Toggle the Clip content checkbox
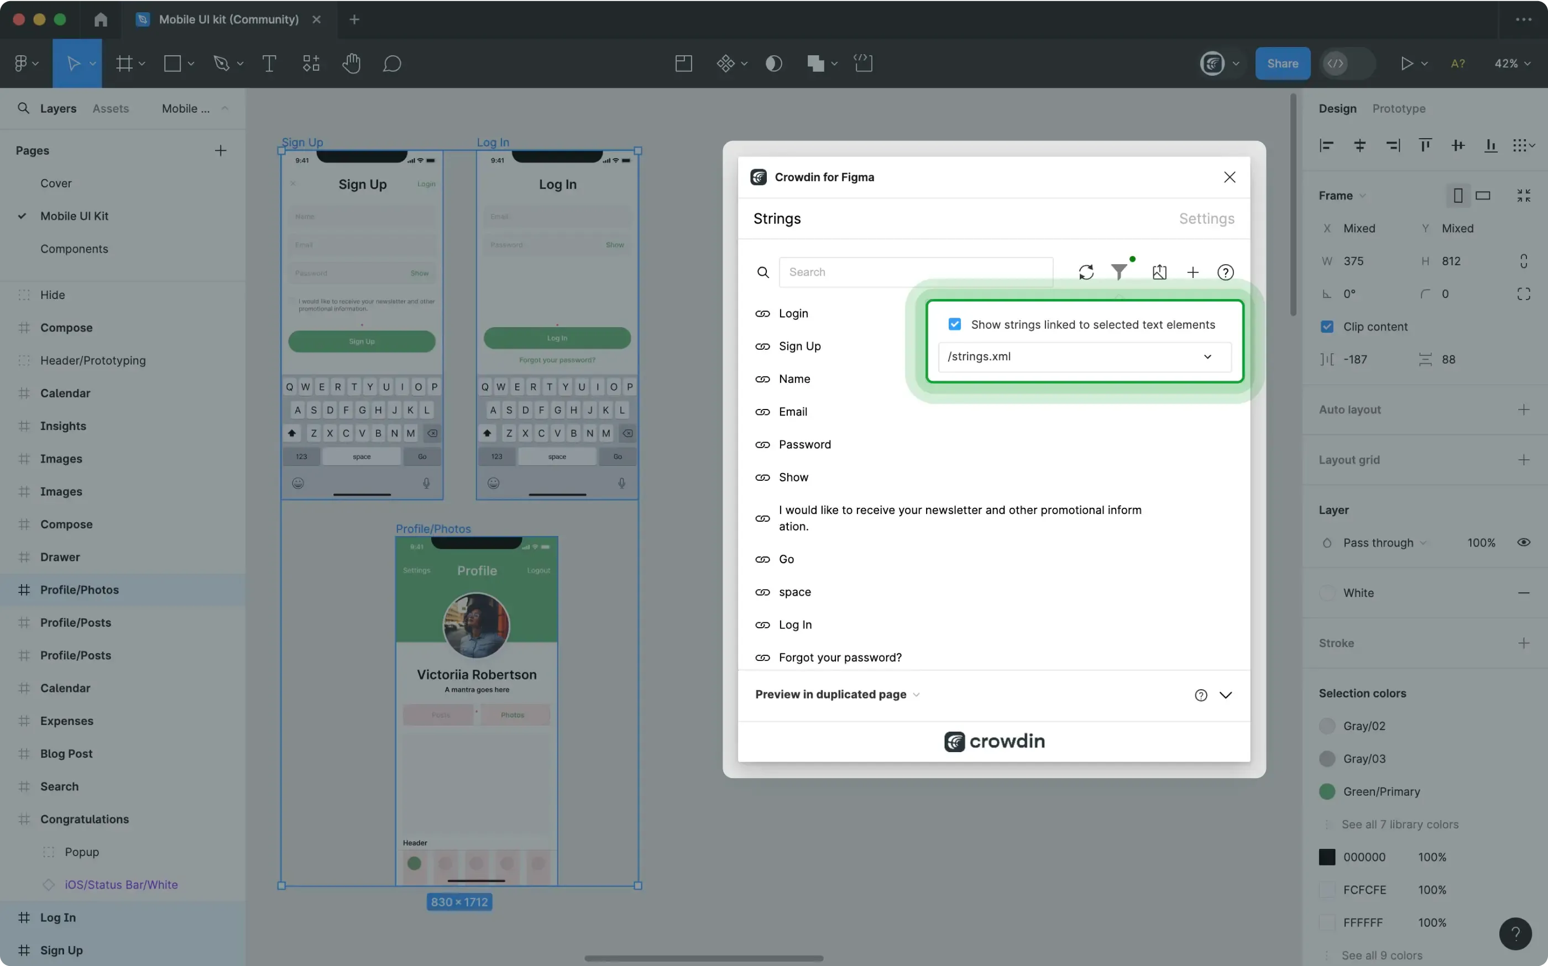This screenshot has width=1548, height=966. 1327,327
